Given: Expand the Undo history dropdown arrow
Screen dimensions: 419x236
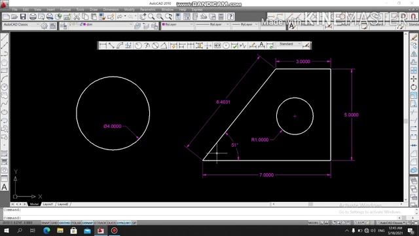Looking at the screenshot, I should point(125,16).
